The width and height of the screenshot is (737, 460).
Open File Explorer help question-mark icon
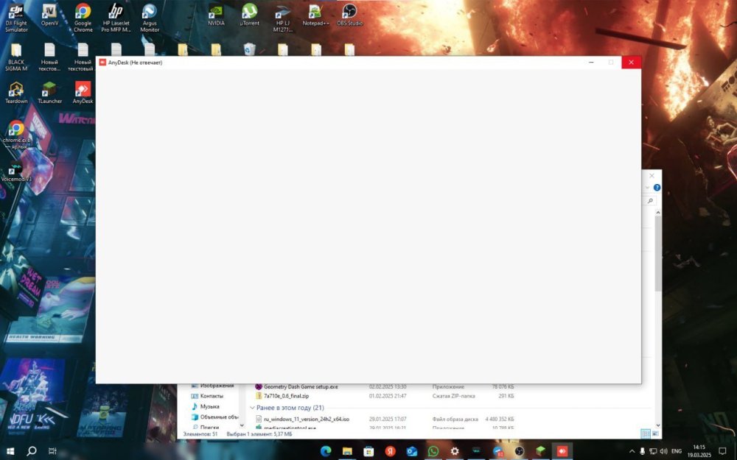point(657,187)
